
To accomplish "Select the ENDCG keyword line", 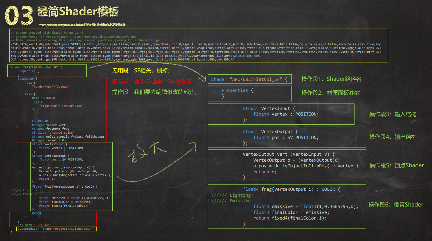I will point(36,214).
